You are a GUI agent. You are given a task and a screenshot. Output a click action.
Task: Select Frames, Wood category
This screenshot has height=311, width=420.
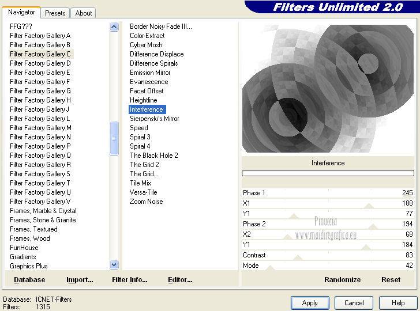click(x=30, y=238)
